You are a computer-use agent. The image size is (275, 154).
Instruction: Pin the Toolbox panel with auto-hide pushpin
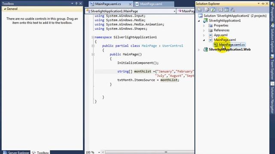[76, 3]
